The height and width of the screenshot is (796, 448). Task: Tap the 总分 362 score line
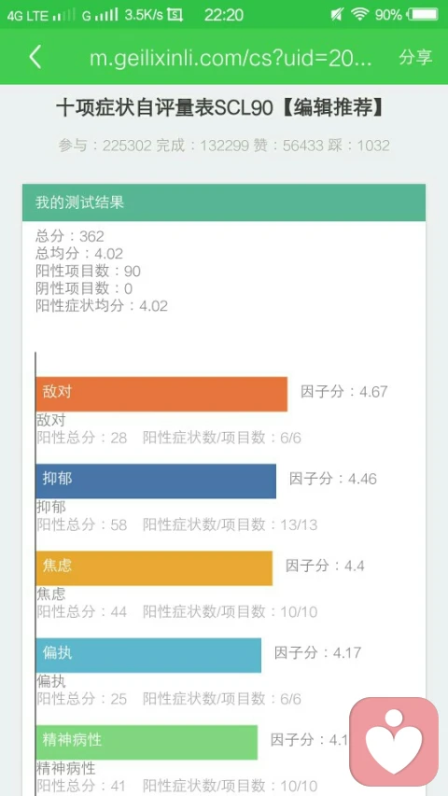coord(70,236)
